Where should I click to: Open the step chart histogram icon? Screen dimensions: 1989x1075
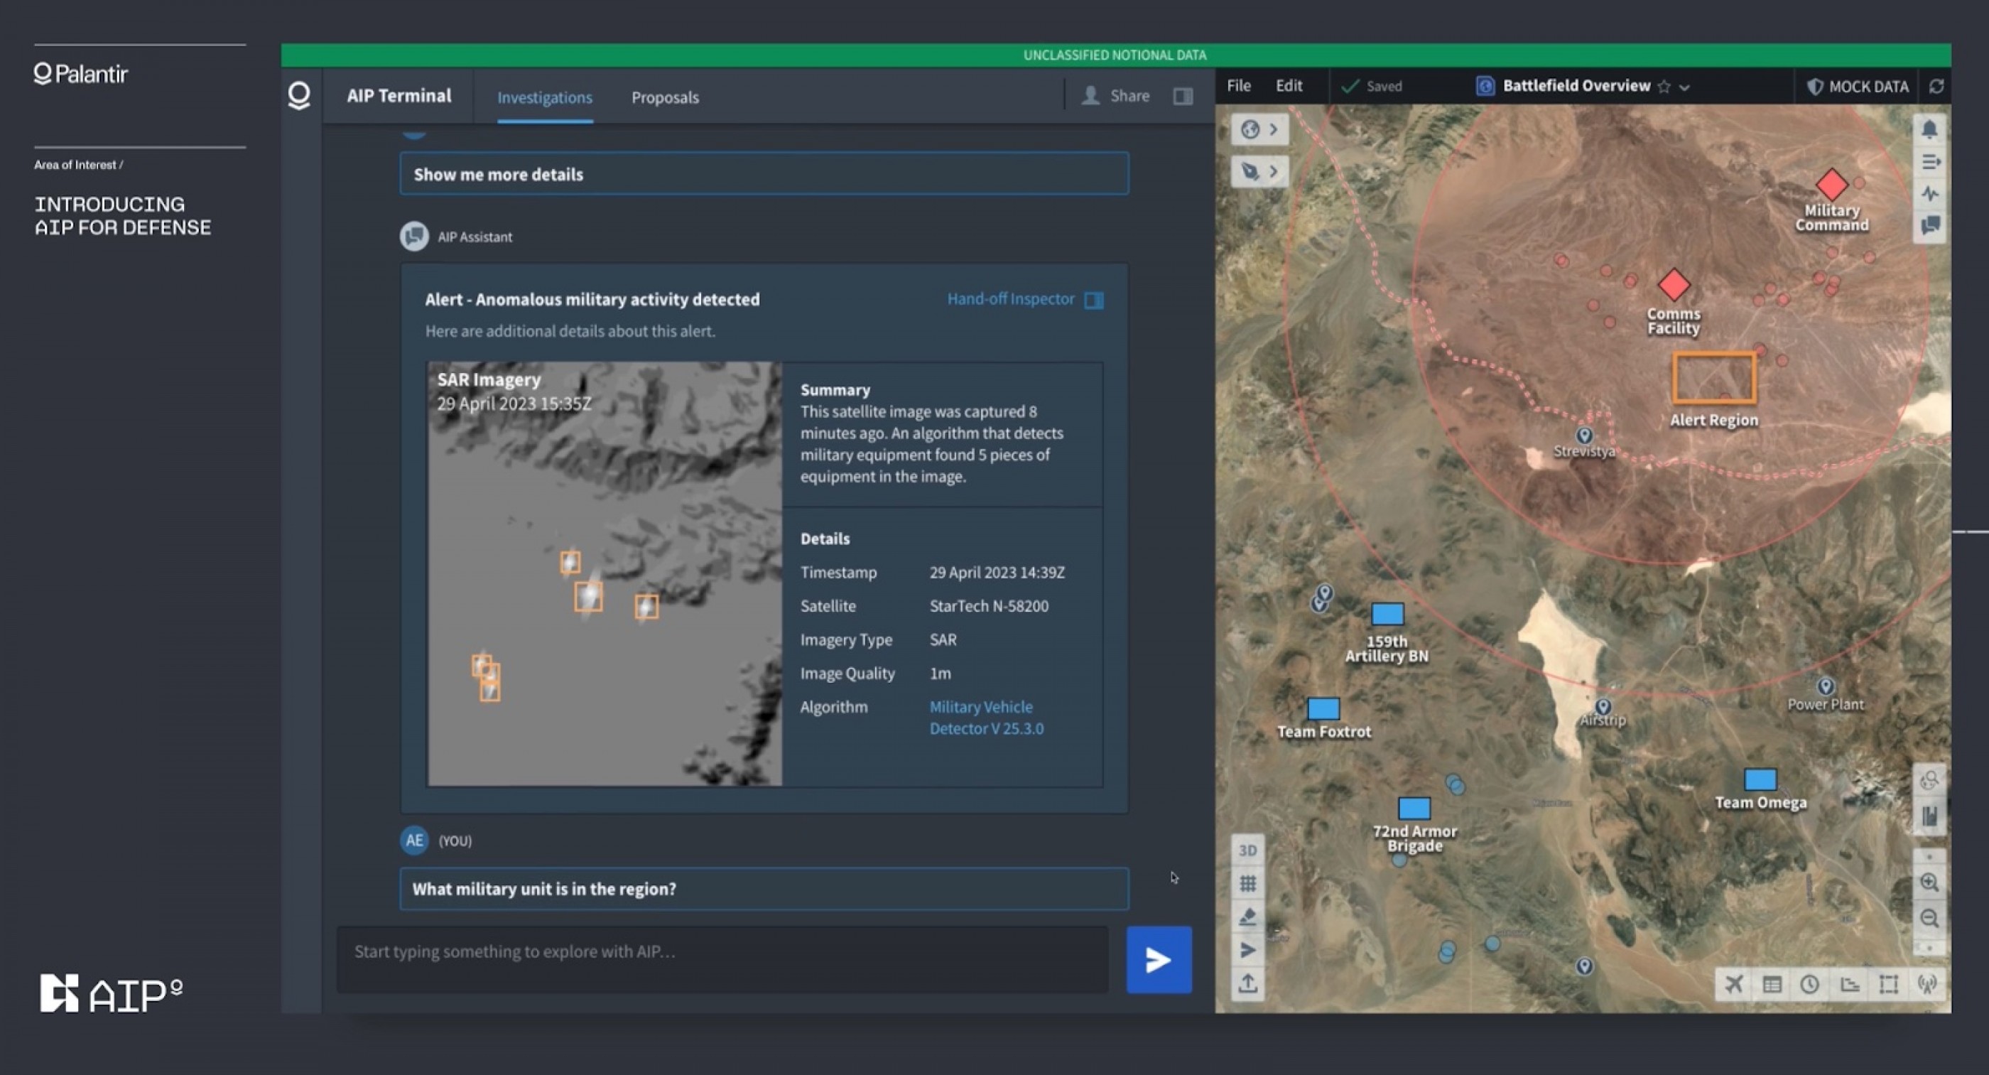(1850, 984)
